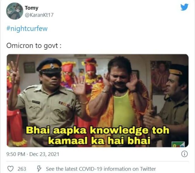Click the 'Bhai aapka knowledge toh' caption line
This screenshot has width=195, height=173.
point(97,131)
